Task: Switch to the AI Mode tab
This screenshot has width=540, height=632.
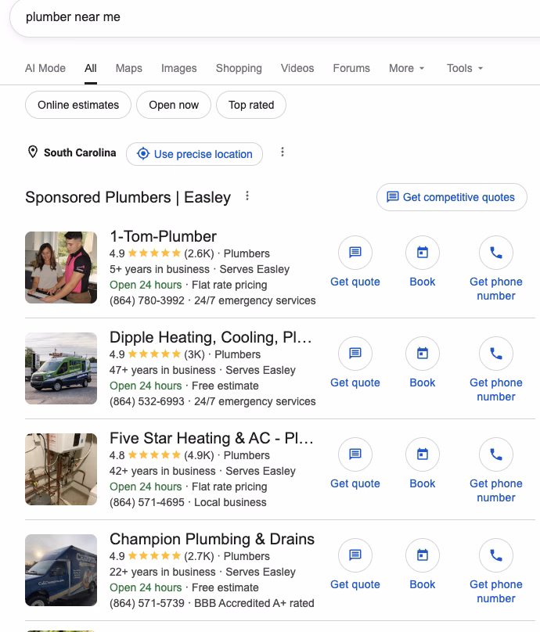Action: pos(45,68)
